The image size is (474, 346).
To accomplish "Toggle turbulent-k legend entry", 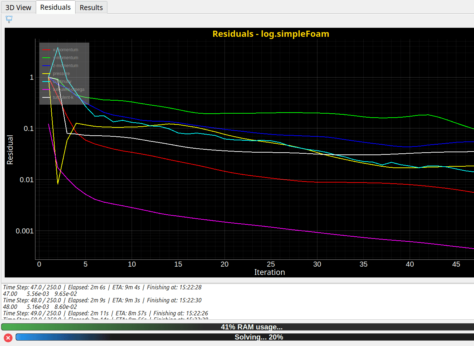I will pyautogui.click(x=58, y=97).
